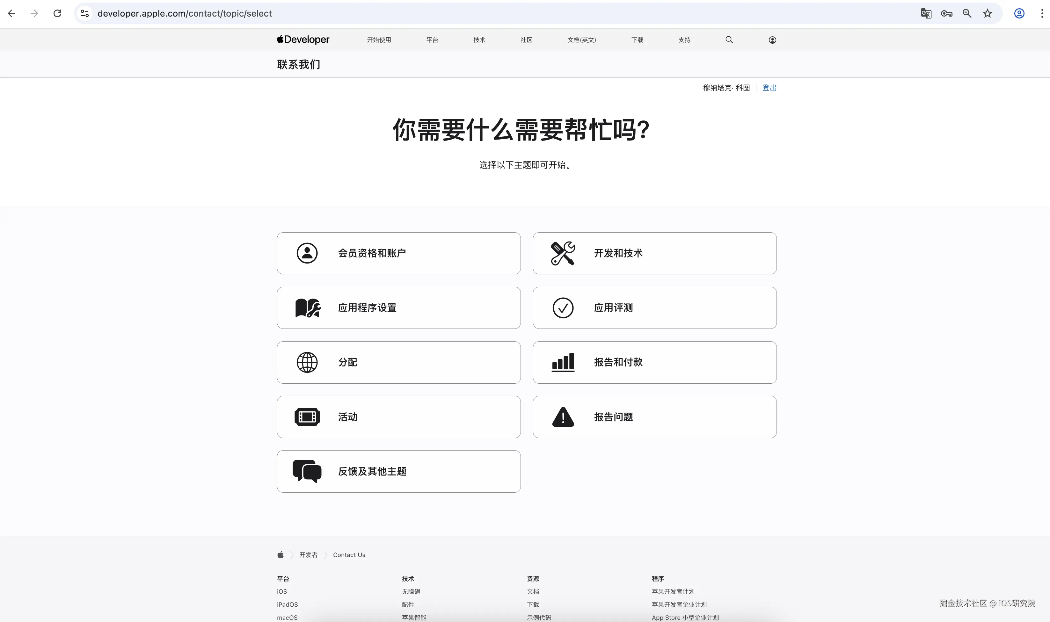
Task: Open the 平台 nav menu
Action: 432,40
